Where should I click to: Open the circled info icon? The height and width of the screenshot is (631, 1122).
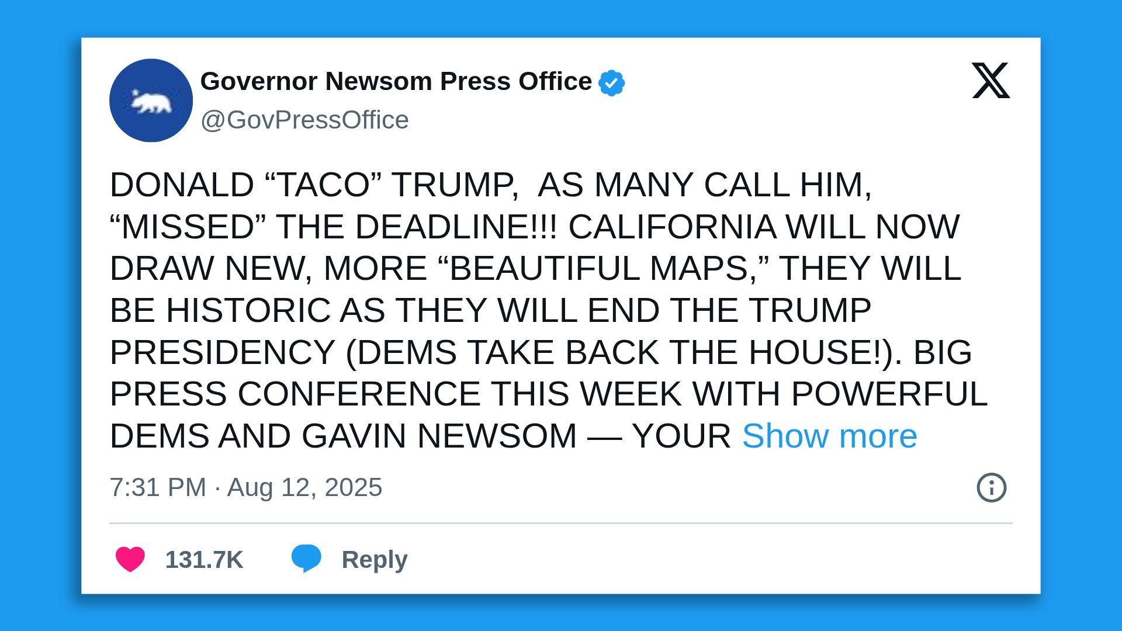pos(992,487)
